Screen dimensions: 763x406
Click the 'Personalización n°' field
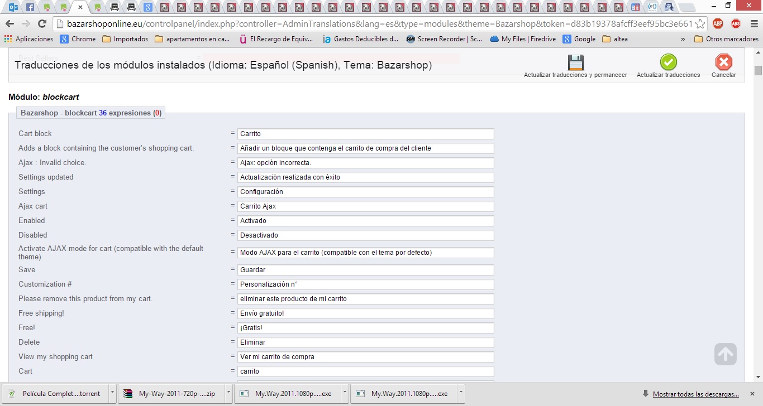coord(365,284)
